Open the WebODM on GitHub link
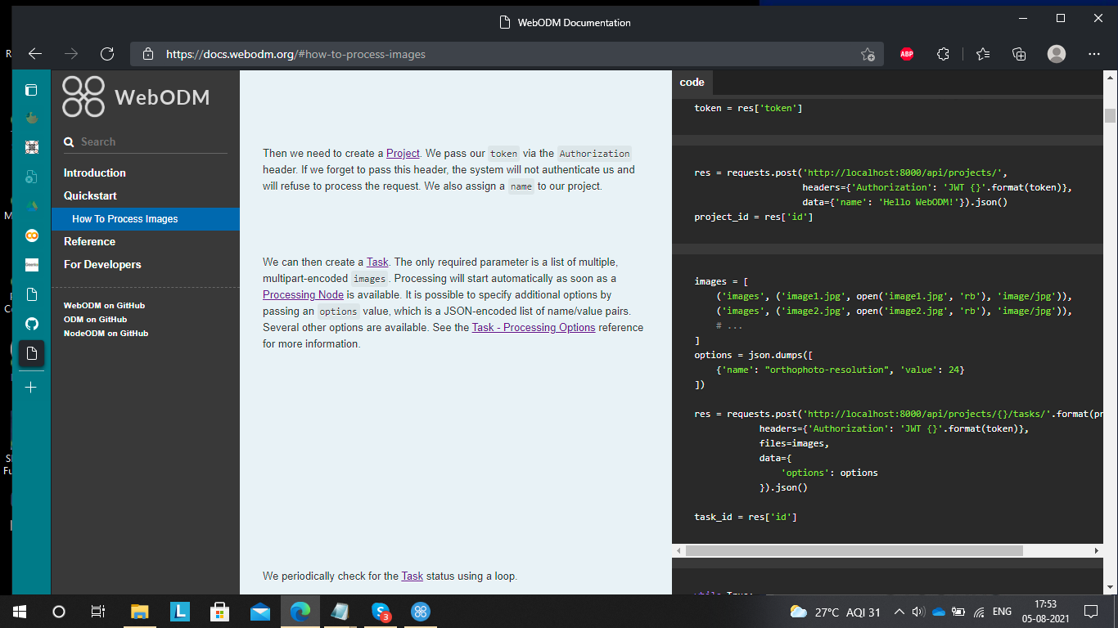 pyautogui.click(x=104, y=304)
